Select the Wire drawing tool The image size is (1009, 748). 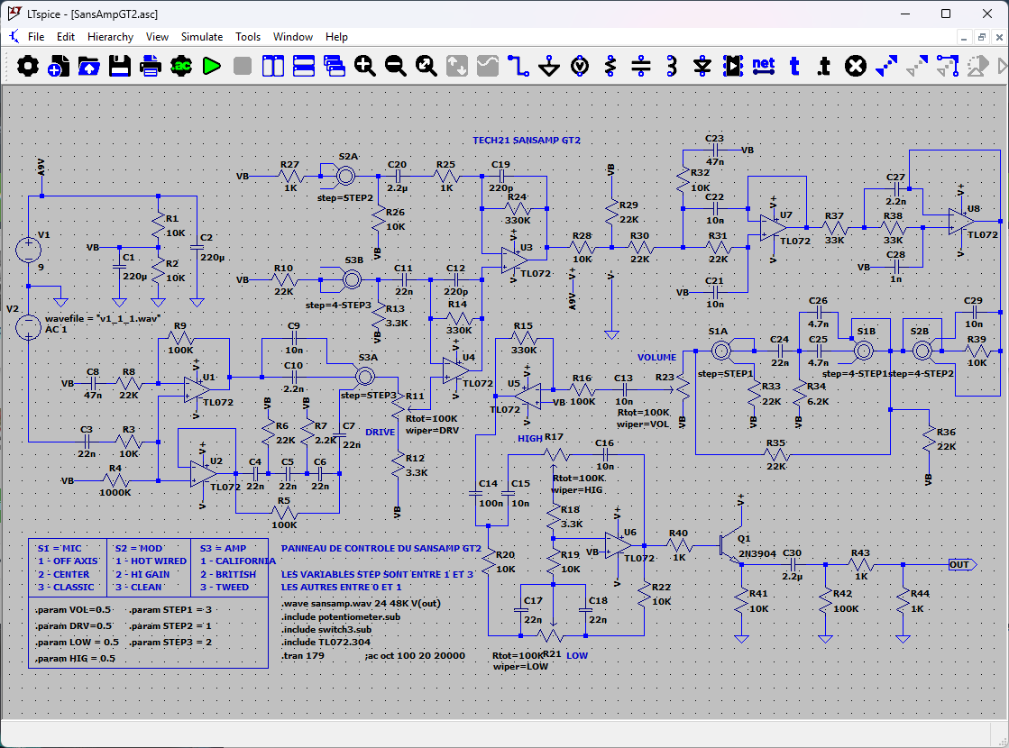pos(518,66)
